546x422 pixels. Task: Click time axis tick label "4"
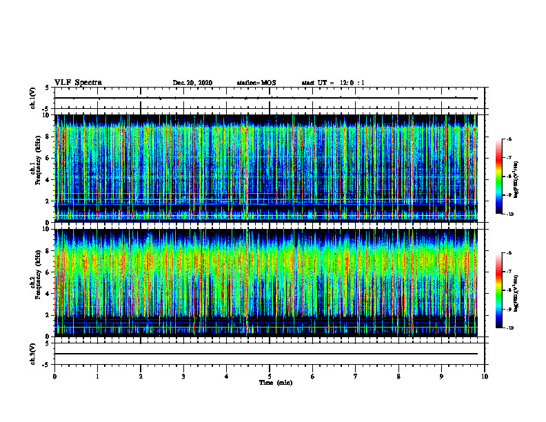pyautogui.click(x=227, y=376)
